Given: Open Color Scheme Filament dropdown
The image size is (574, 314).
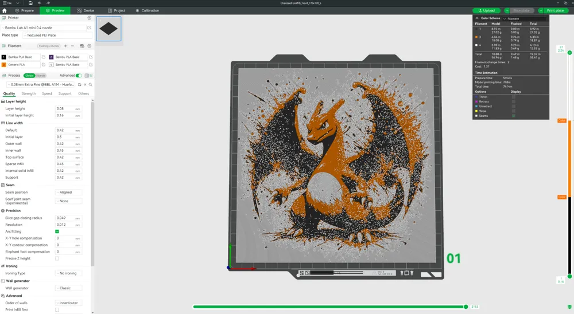Looking at the screenshot, I should click(x=524, y=18).
